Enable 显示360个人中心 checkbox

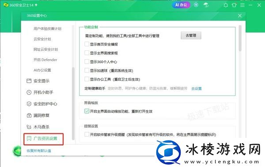[x=87, y=62]
